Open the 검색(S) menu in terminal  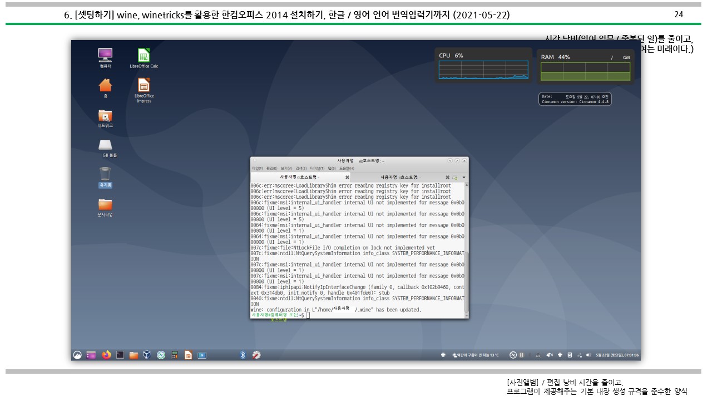(301, 168)
